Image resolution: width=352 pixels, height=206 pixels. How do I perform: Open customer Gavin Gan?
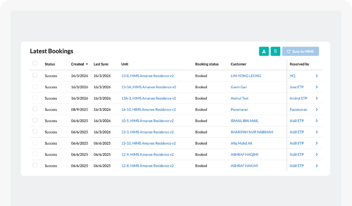pos(238,87)
